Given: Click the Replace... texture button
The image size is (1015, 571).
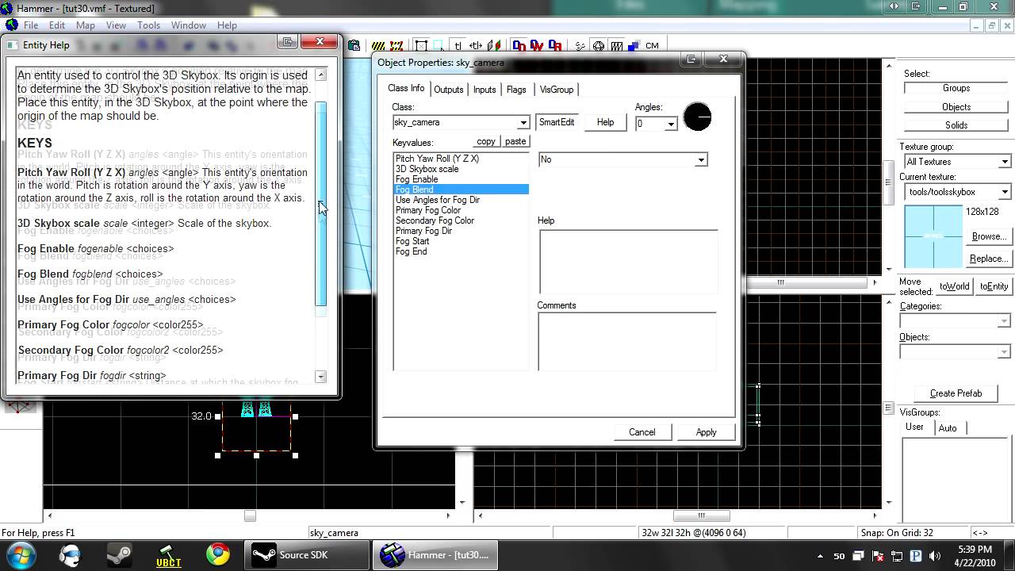Looking at the screenshot, I should [988, 259].
